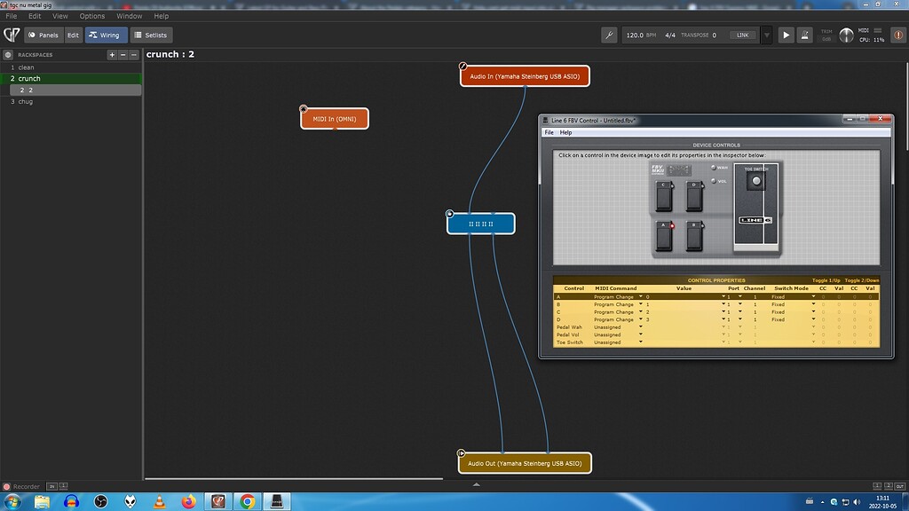
Task: Click the Line 6 expression pedal image
Action: (756, 208)
